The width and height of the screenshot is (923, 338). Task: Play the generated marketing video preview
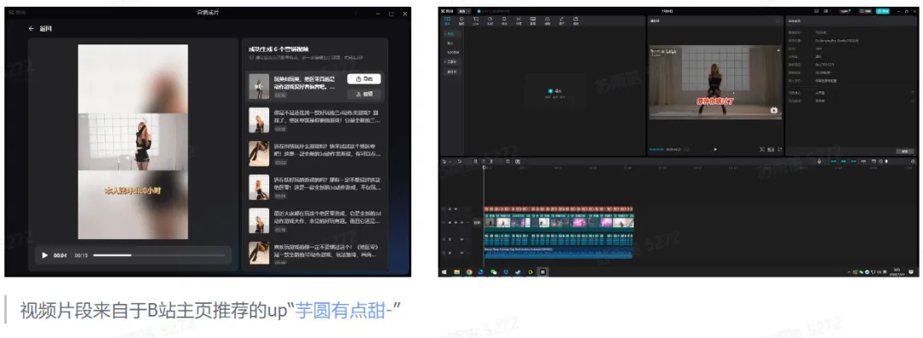[44, 255]
